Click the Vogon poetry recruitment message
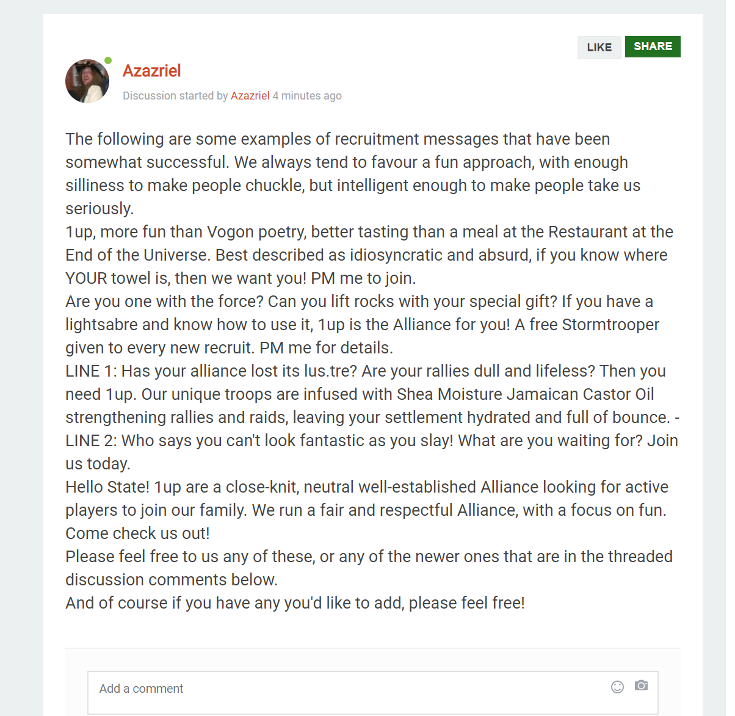This screenshot has height=716, width=735. [366, 255]
